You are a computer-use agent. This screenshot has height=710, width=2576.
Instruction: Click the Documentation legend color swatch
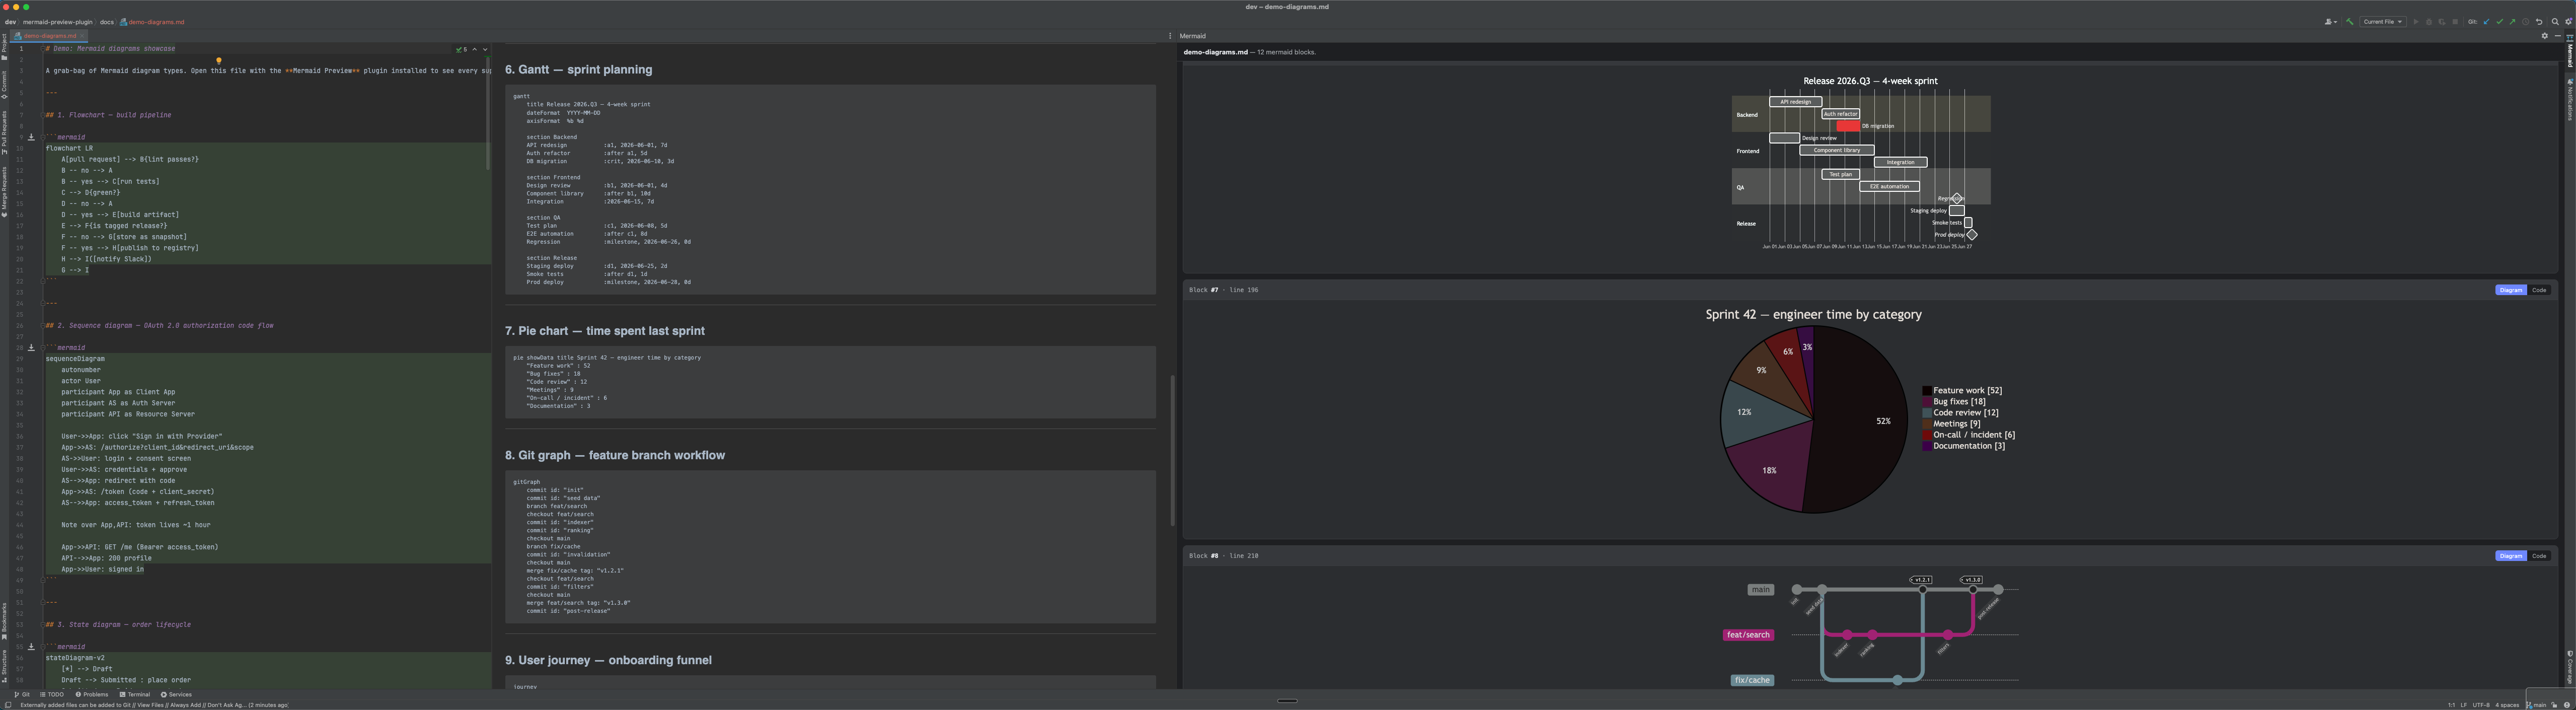(x=1927, y=446)
